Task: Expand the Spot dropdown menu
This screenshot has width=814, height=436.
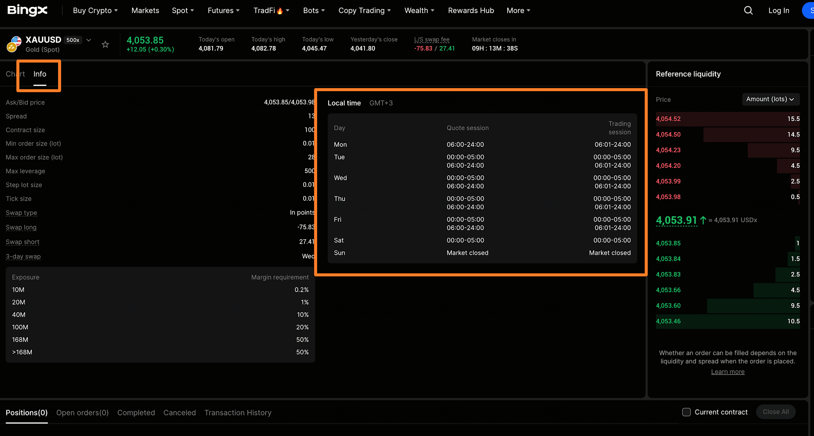Action: (183, 11)
